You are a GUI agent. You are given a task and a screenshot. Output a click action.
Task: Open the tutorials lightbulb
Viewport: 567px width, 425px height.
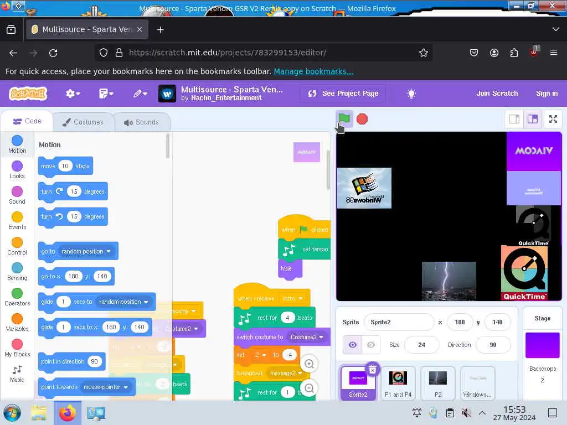(411, 94)
